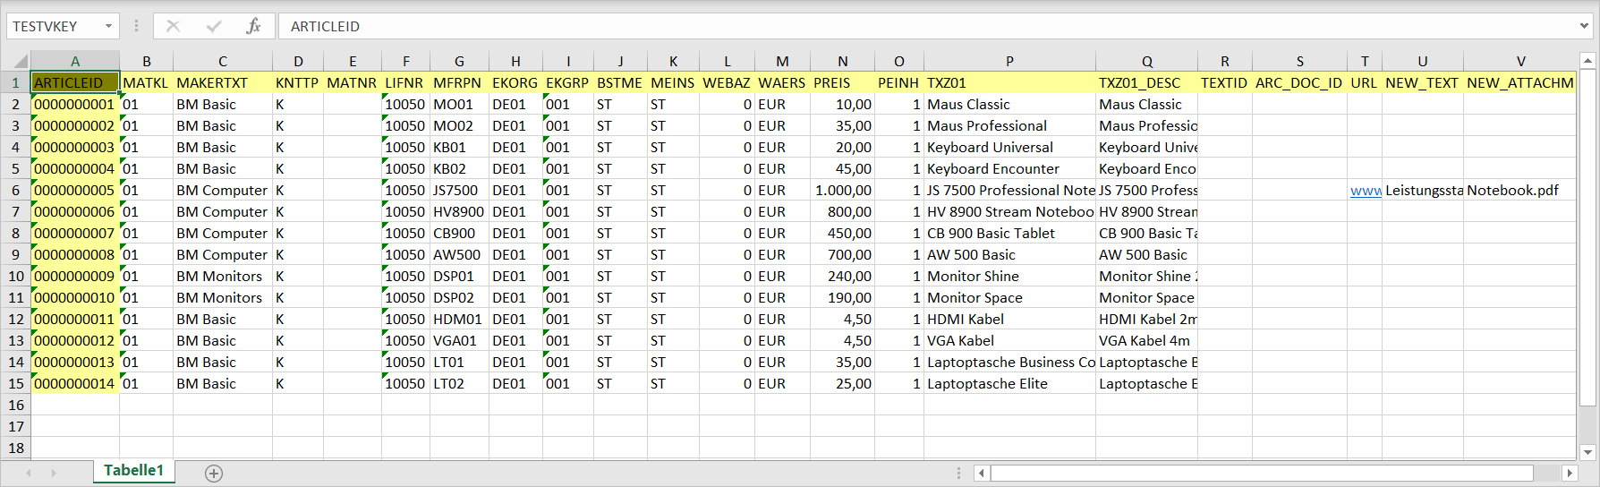The width and height of the screenshot is (1600, 487).
Task: Click the Enter checkmark in formula bar
Action: click(214, 26)
